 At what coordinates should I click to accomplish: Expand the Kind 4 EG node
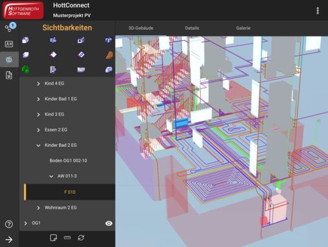38,84
